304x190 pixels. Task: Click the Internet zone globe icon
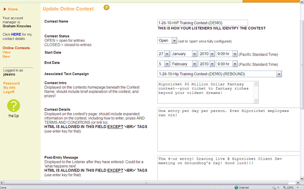point(236,188)
